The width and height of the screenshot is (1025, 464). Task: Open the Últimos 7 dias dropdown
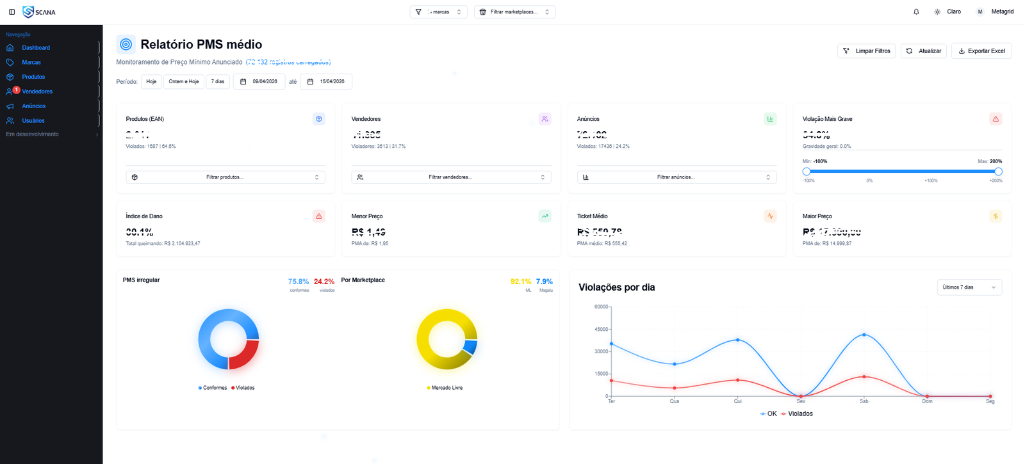[x=969, y=287]
